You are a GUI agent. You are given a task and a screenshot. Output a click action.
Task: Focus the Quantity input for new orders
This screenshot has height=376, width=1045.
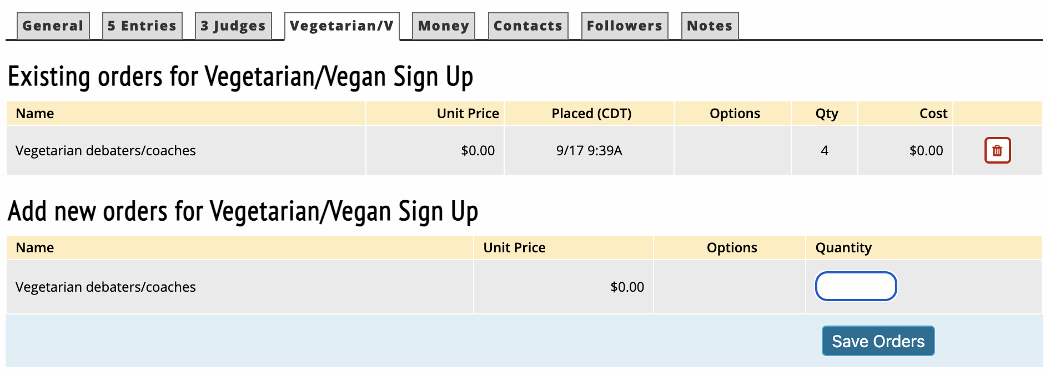pos(856,286)
